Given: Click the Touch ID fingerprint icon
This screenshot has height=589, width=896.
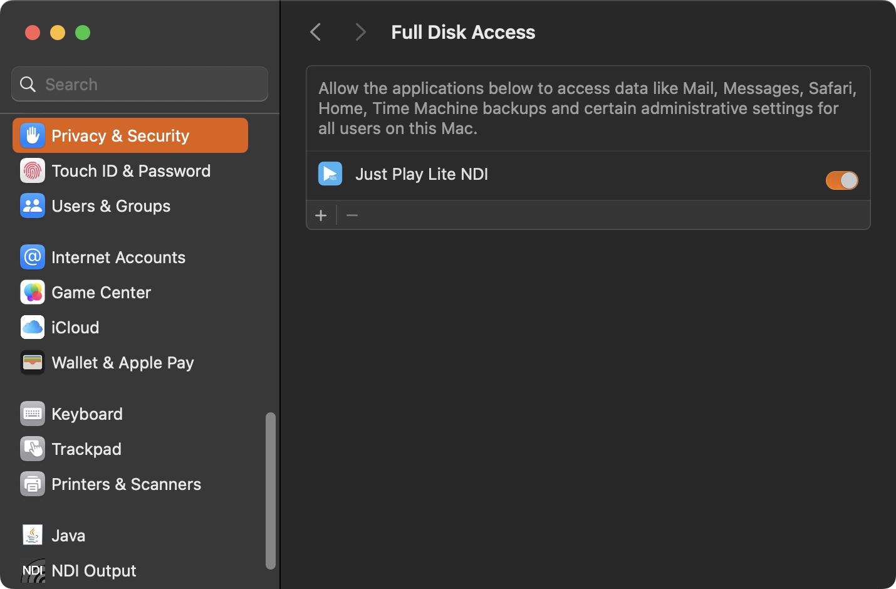Looking at the screenshot, I should [33, 170].
